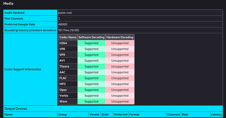Click Vorbis software decoding Supported cell
The image size is (226, 118).
(91, 95)
